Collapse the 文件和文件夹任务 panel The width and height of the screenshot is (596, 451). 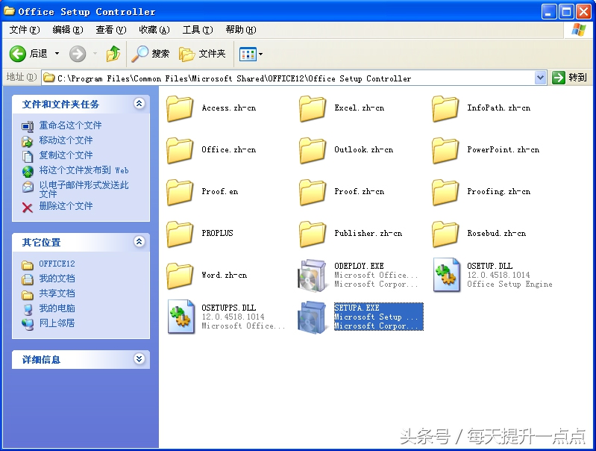139,104
